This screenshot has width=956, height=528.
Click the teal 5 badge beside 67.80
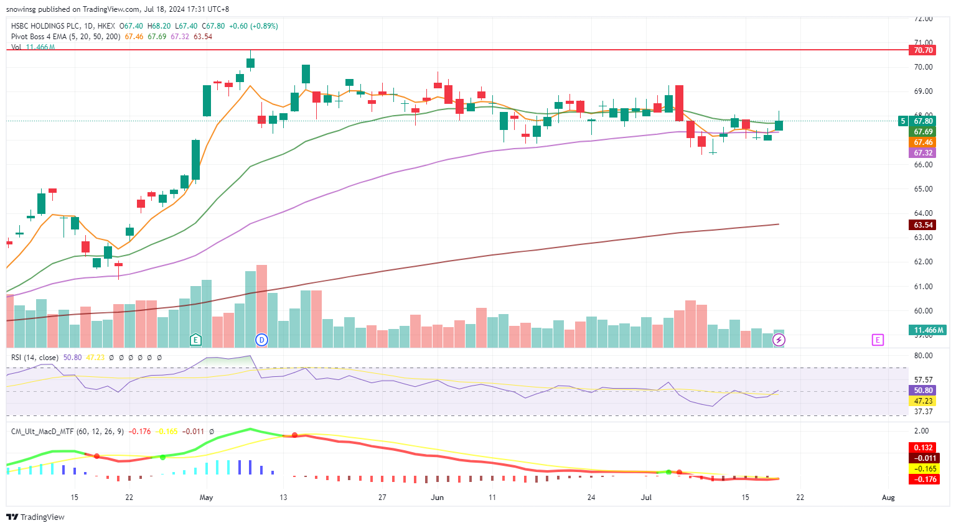902,121
